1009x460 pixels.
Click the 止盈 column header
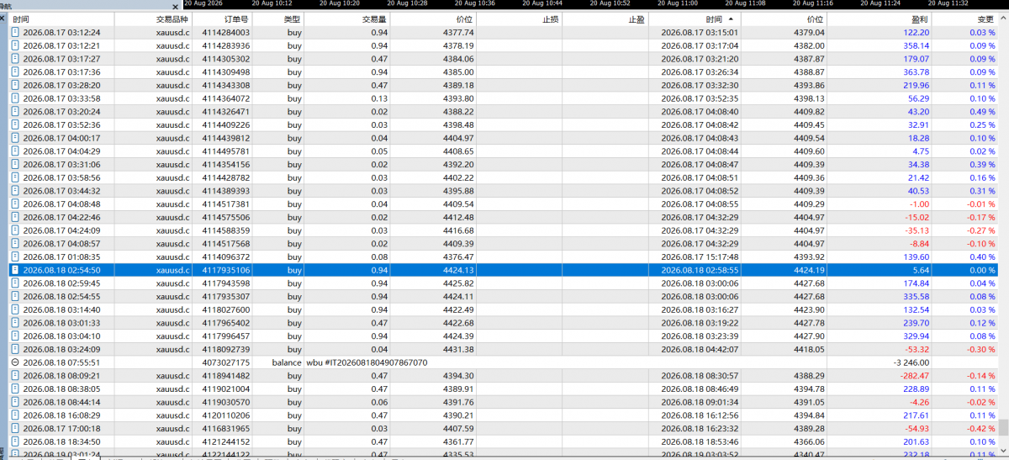coord(637,19)
